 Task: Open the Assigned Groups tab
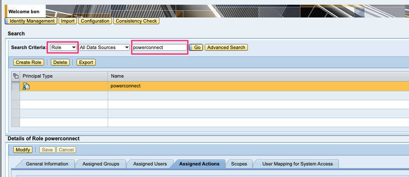(x=101, y=164)
